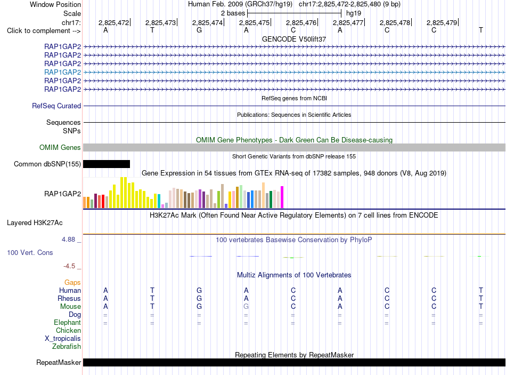506x375 pixels.
Task: Click the magenta GTEx expression bar
Action: 282,197
